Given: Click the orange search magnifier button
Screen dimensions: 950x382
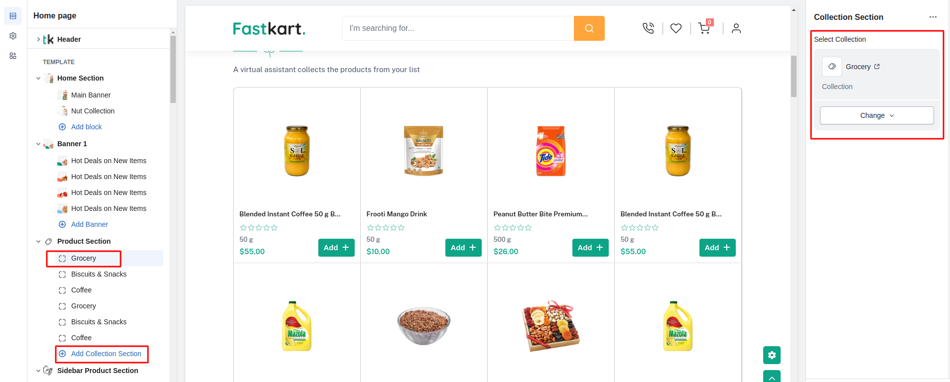Looking at the screenshot, I should (589, 28).
